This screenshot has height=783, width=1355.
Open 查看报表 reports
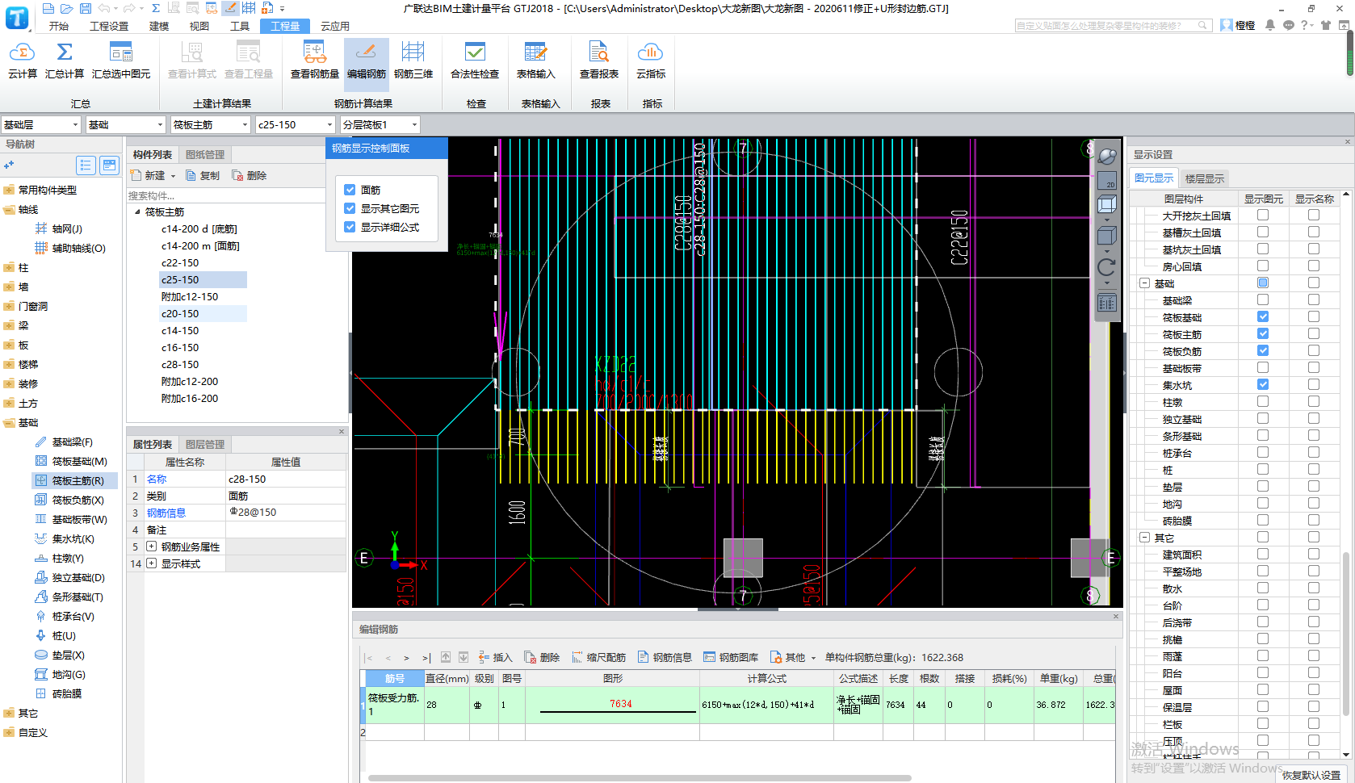pyautogui.click(x=599, y=60)
